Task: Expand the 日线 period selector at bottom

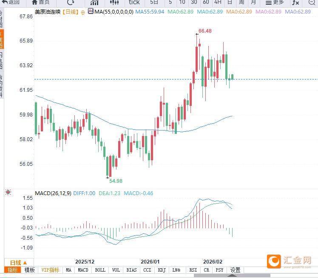Action: tap(18, 262)
